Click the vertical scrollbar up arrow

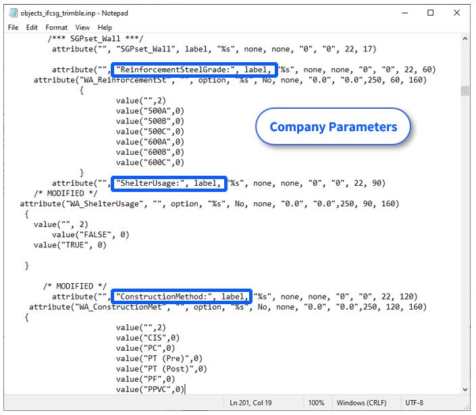click(465, 39)
